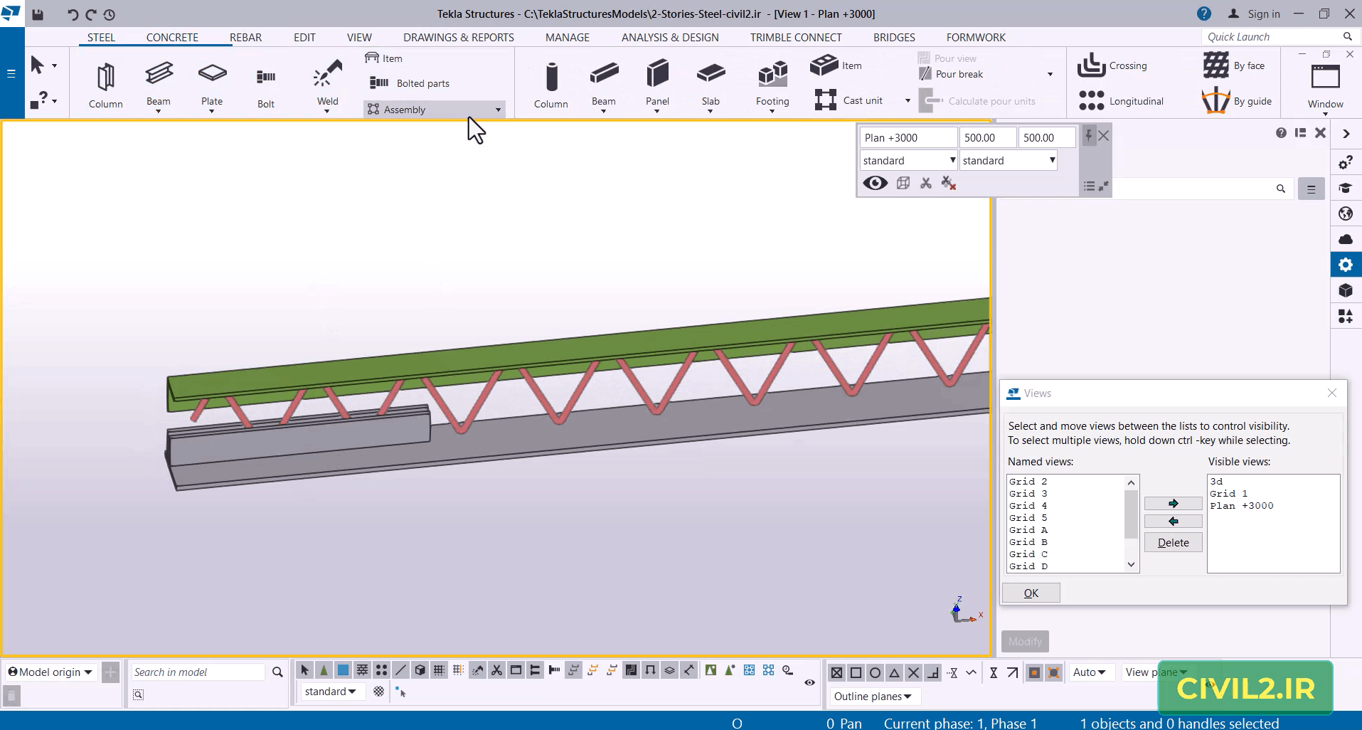Click the view name field Plan +3000
Image resolution: width=1362 pixels, height=730 pixels.
click(x=908, y=137)
